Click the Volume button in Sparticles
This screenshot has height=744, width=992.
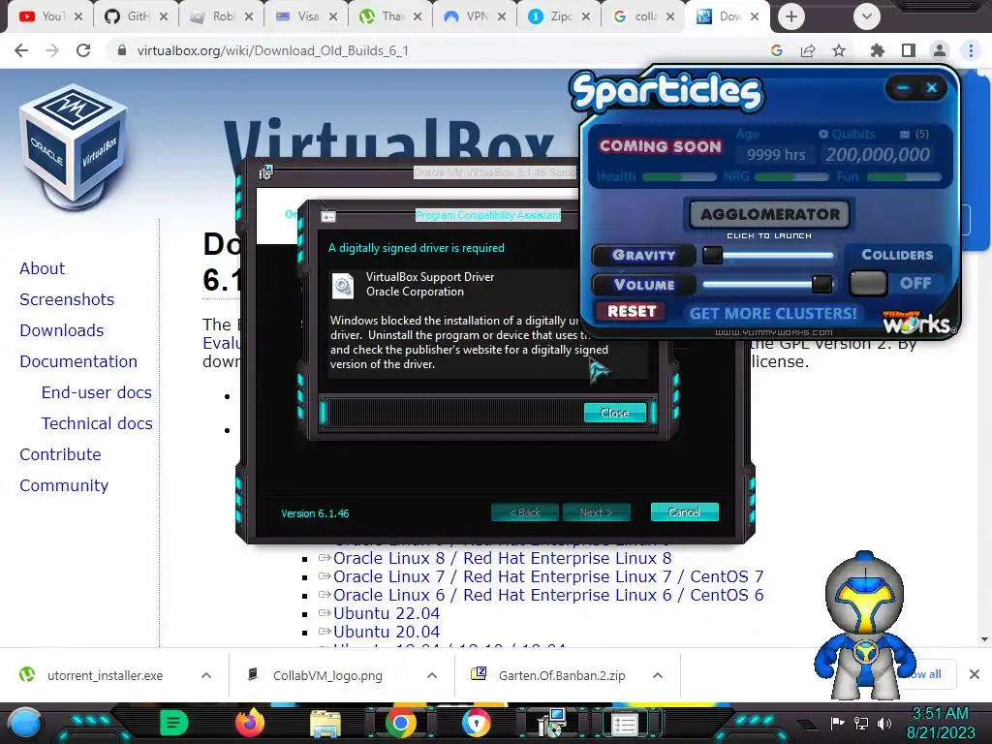coord(643,284)
